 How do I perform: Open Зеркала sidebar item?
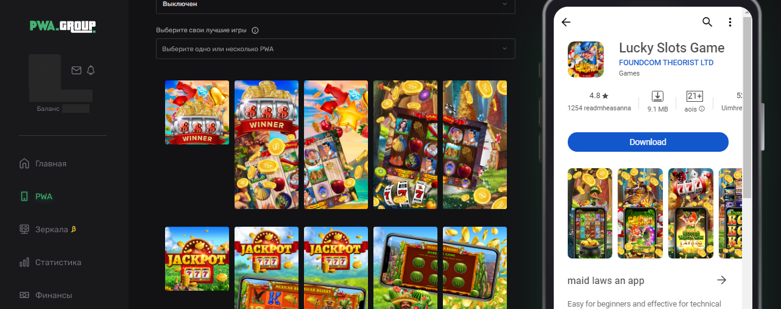(48, 230)
